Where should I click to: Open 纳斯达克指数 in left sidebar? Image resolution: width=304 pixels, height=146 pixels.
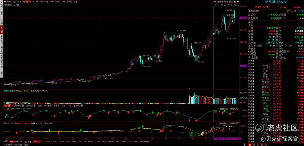2,61
